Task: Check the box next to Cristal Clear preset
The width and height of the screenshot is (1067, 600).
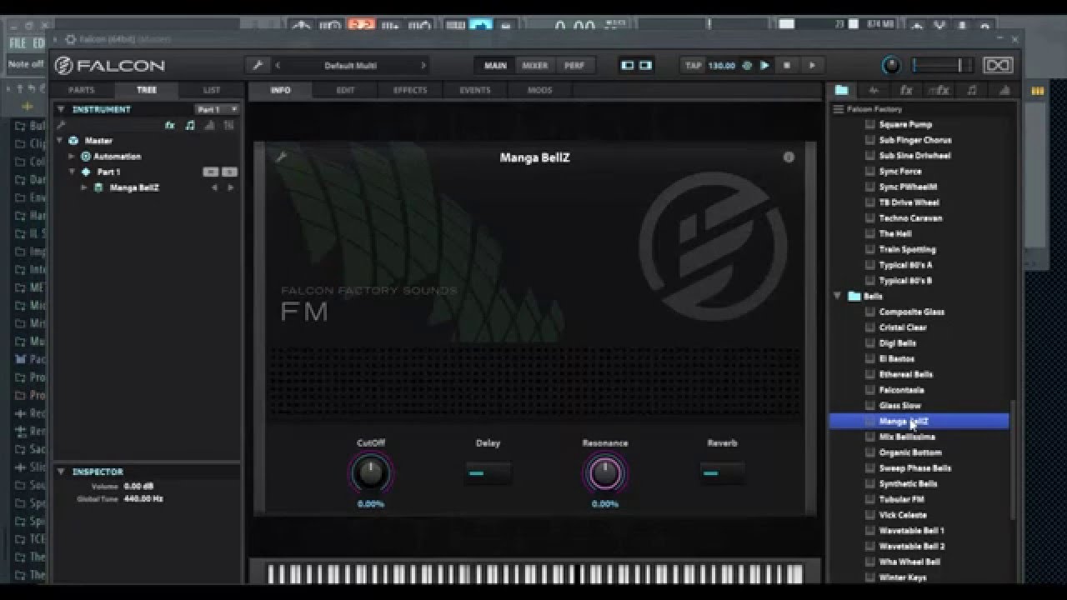Action: click(870, 327)
